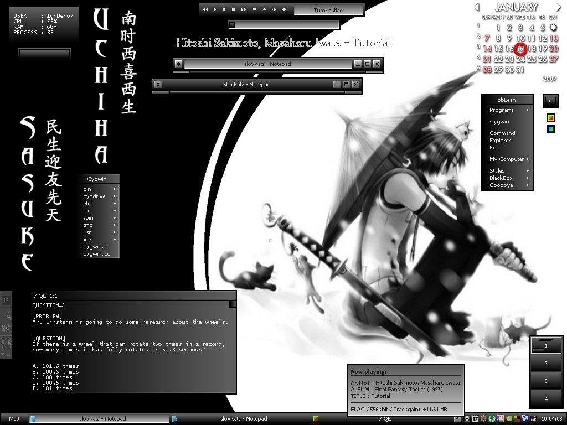Click answer line 'E. 101 times'

(53, 388)
